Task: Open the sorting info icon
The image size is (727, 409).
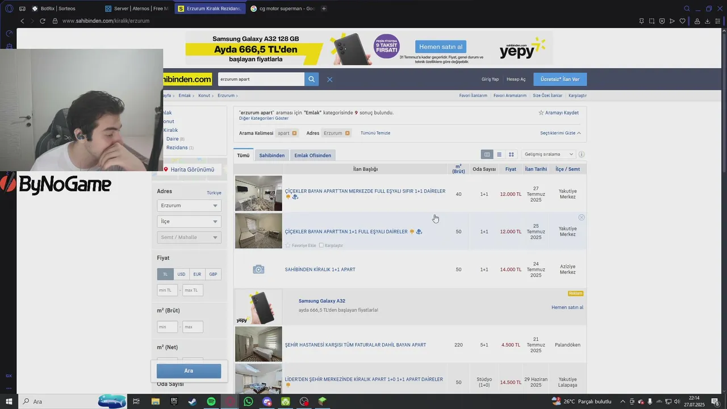Action: click(x=581, y=155)
